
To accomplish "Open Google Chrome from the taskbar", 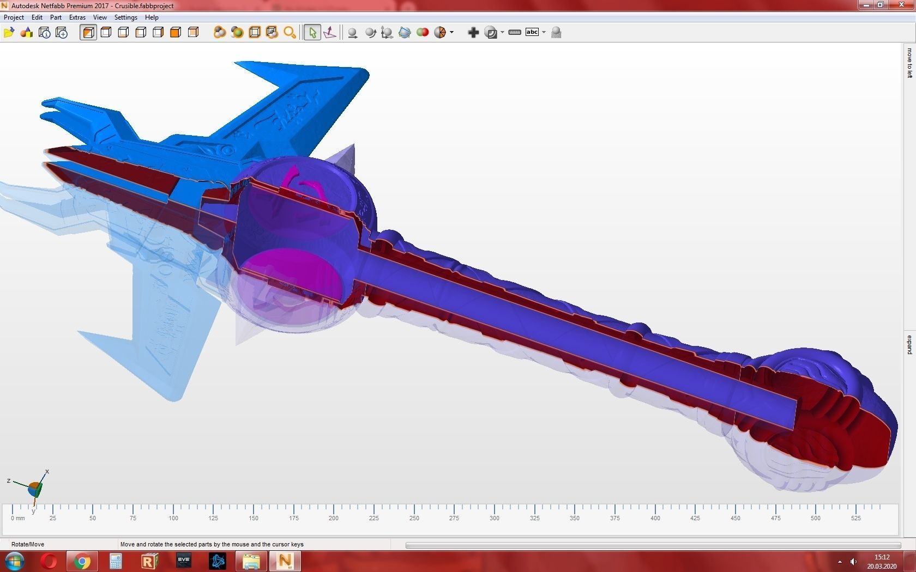I will point(82,561).
